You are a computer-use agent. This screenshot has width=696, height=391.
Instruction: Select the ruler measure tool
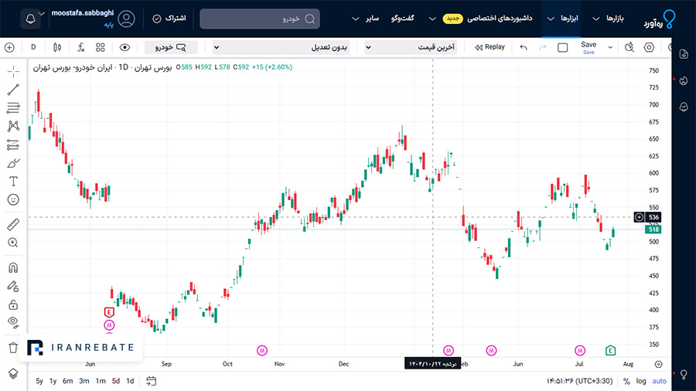click(13, 225)
